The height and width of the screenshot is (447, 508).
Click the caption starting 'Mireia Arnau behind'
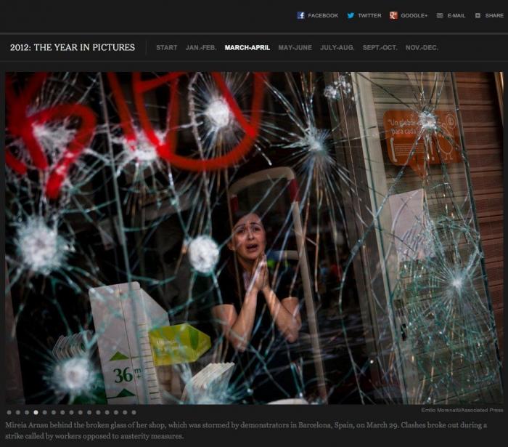tap(246, 430)
